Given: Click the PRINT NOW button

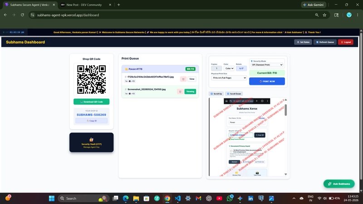Looking at the screenshot, I should click(267, 82).
